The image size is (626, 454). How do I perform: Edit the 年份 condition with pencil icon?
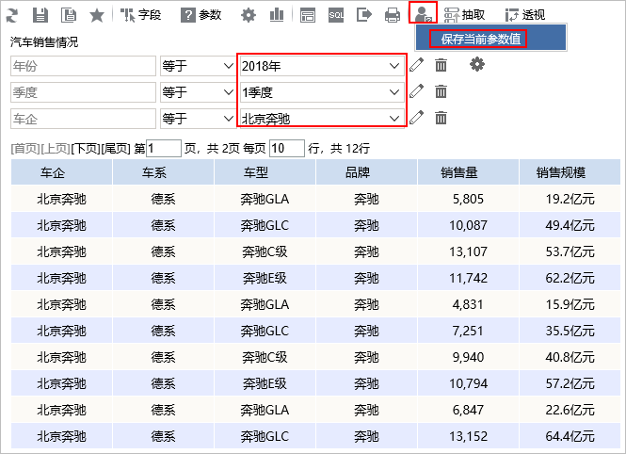416,65
